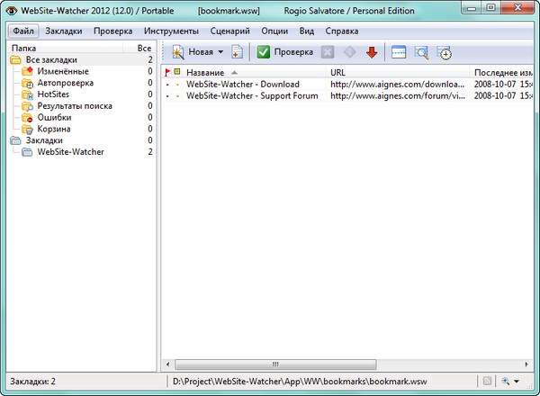The width and height of the screenshot is (540, 396).
Task: Click the grayed diamond toolbar icon
Action: 349,52
